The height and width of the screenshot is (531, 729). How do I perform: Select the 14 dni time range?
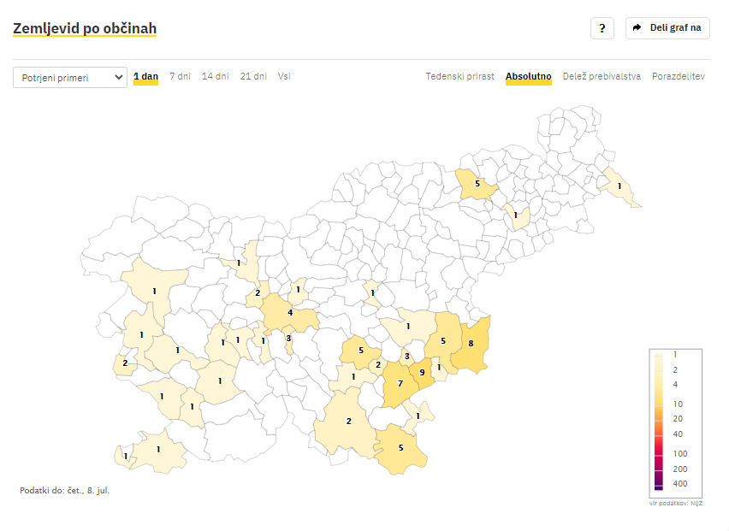coord(216,77)
